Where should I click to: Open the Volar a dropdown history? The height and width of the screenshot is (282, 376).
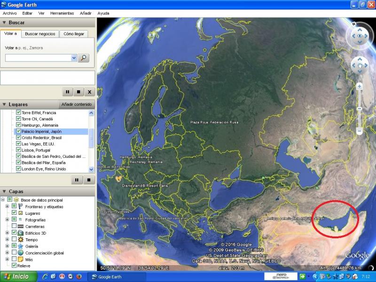tap(74, 58)
